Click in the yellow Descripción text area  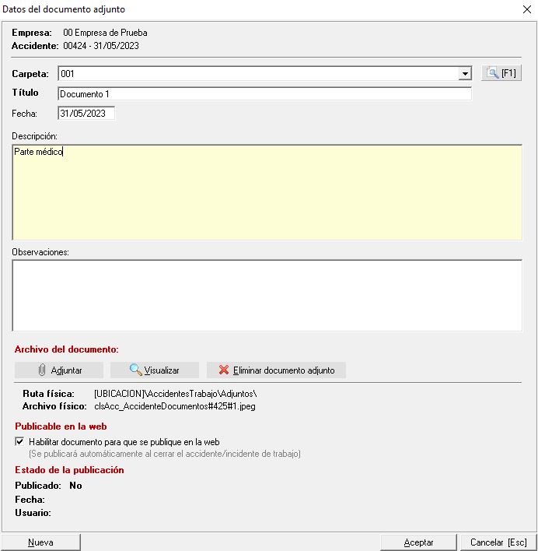click(x=267, y=192)
